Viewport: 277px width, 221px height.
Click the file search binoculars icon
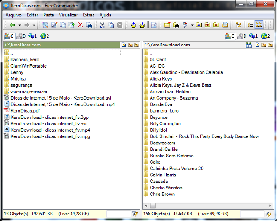pos(89,25)
